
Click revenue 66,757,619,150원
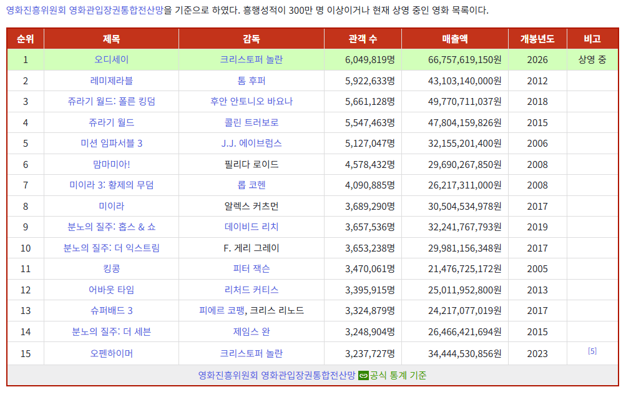pyautogui.click(x=465, y=59)
